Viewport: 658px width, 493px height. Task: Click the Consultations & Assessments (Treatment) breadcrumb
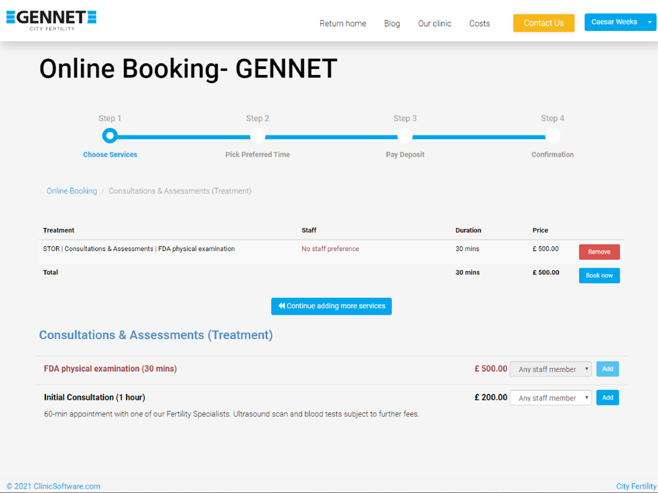click(180, 191)
